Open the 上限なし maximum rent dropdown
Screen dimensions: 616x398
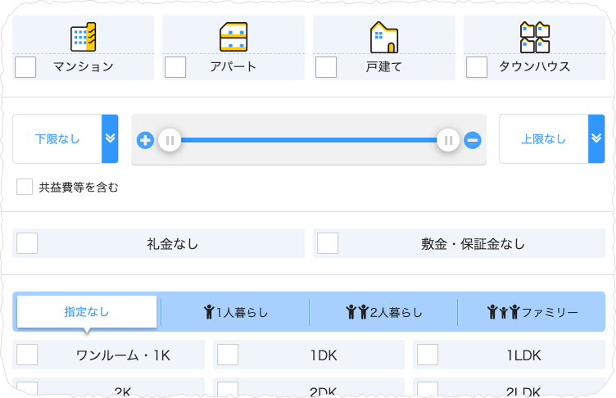pos(551,139)
